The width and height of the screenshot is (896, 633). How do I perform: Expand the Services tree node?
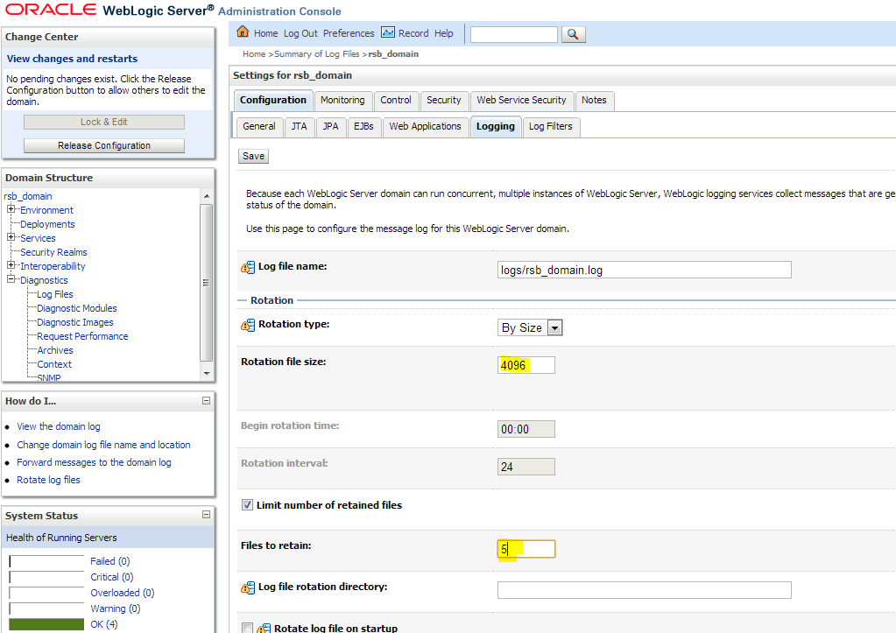pos(11,237)
